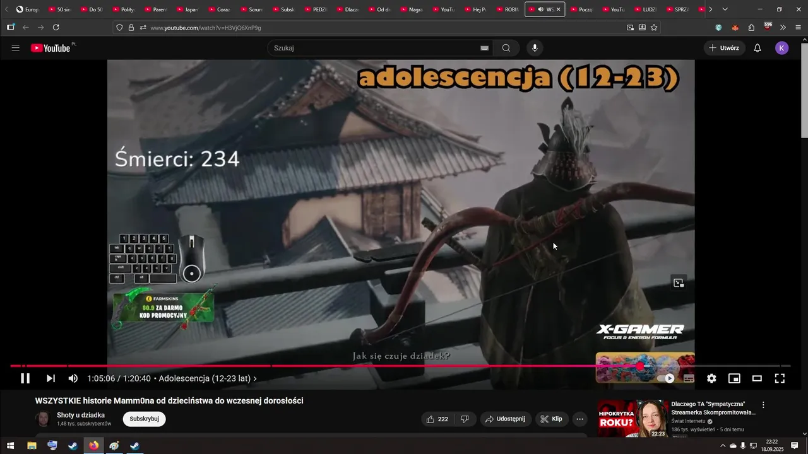
Task: Show hidden system tray icons
Action: click(723, 446)
